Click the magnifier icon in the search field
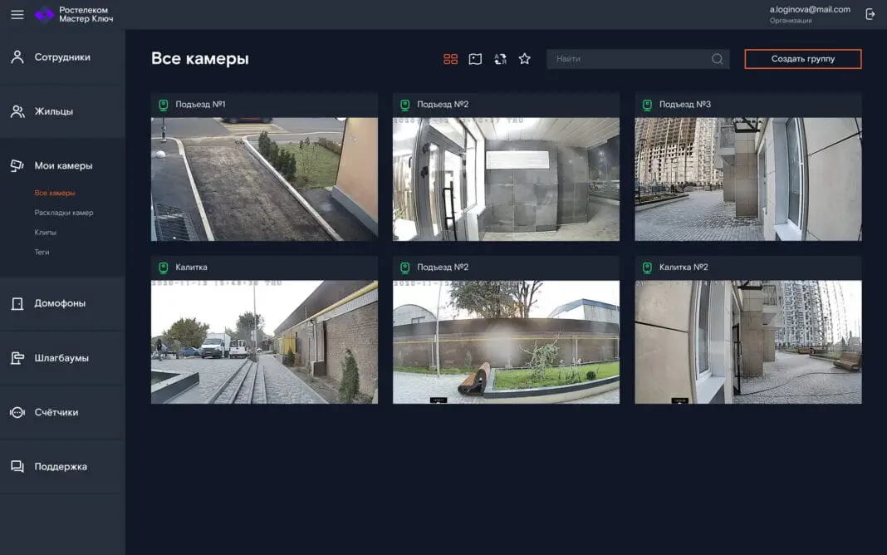Screen dimensions: 887x555 (718, 59)
